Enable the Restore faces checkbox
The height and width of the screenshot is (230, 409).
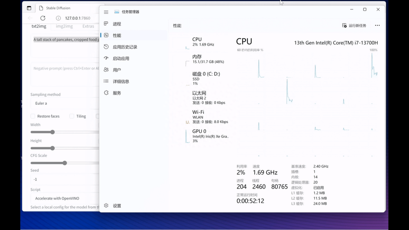(x=33, y=116)
